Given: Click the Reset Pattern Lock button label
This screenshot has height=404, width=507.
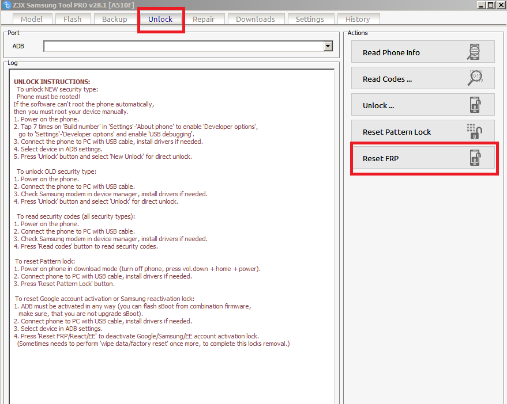Looking at the screenshot, I should point(397,132).
